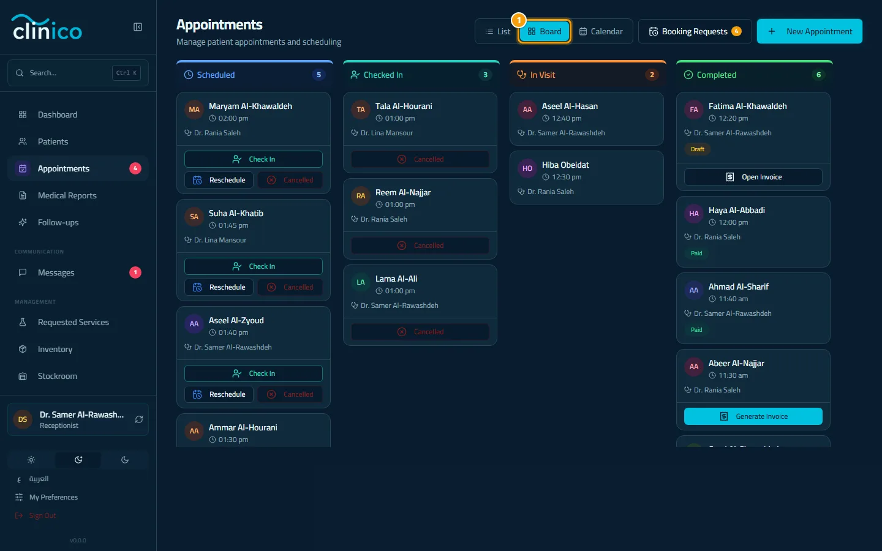Open Requested Services flask item
Viewport: 882px width, 551px height.
pyautogui.click(x=78, y=322)
